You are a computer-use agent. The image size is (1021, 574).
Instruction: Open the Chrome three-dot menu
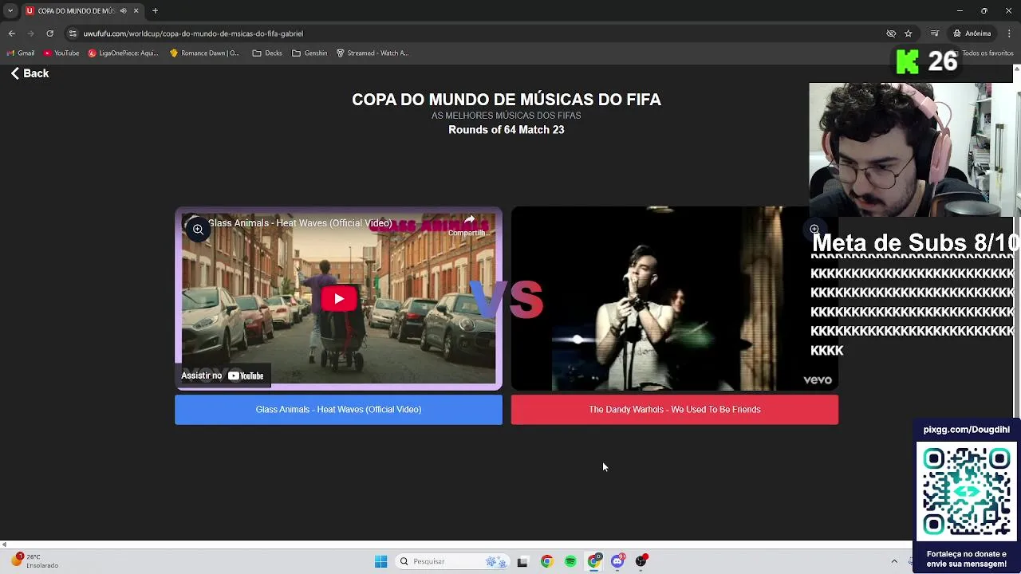(1009, 33)
